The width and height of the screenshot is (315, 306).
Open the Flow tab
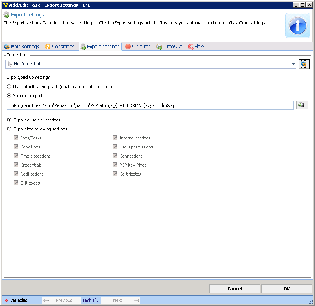click(x=196, y=47)
